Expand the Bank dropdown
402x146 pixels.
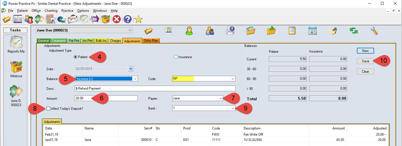232,108
